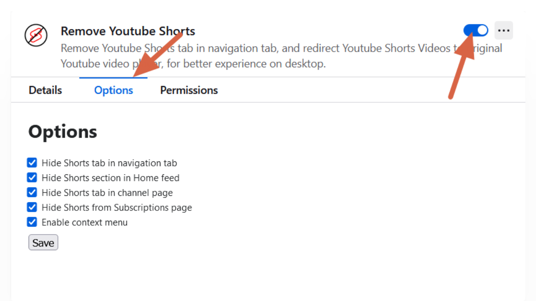Viewport: 536px width, 301px height.
Task: Save the extension options
Action: tap(43, 242)
